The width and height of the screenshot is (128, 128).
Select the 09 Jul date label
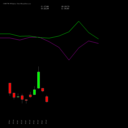42,122
